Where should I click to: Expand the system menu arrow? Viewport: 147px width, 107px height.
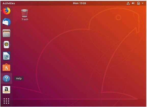(x=143, y=3)
